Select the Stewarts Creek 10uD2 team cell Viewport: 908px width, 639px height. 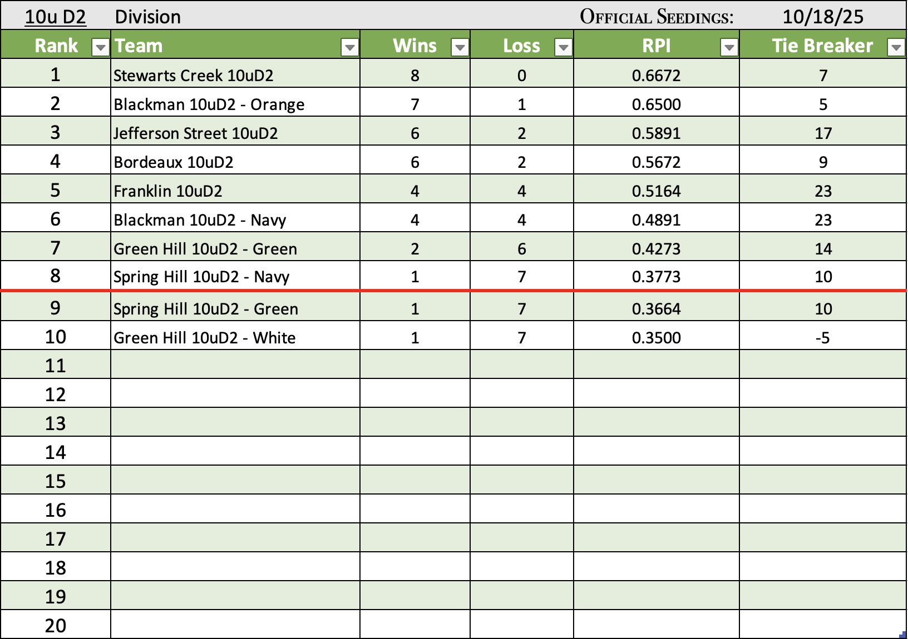[193, 76]
